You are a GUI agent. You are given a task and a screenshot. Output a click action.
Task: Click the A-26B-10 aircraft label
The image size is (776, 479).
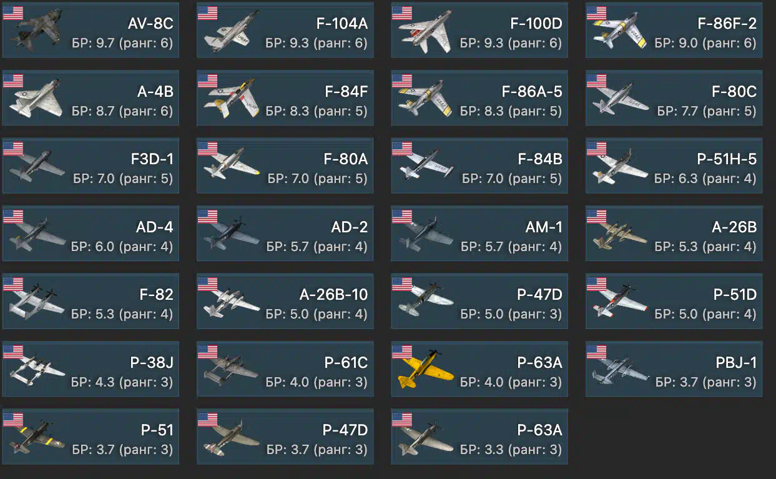[x=333, y=295]
